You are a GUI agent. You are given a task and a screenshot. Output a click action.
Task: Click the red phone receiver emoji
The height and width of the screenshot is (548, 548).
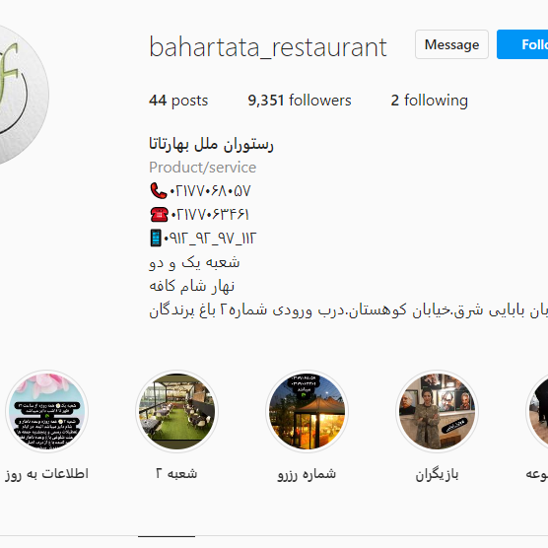coord(159,191)
